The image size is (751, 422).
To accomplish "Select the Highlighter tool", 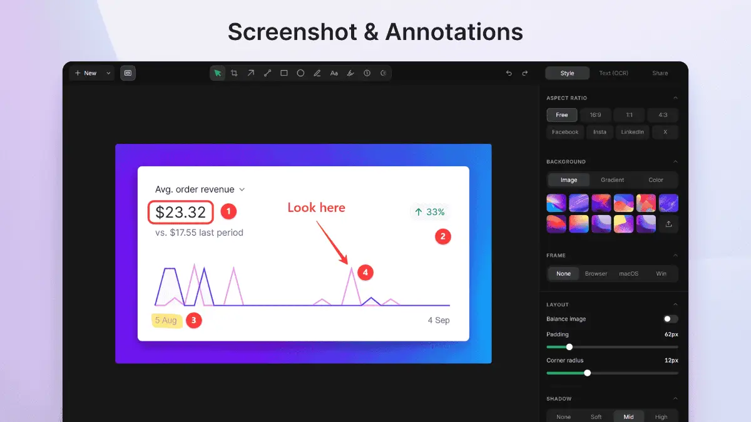I will coord(350,73).
